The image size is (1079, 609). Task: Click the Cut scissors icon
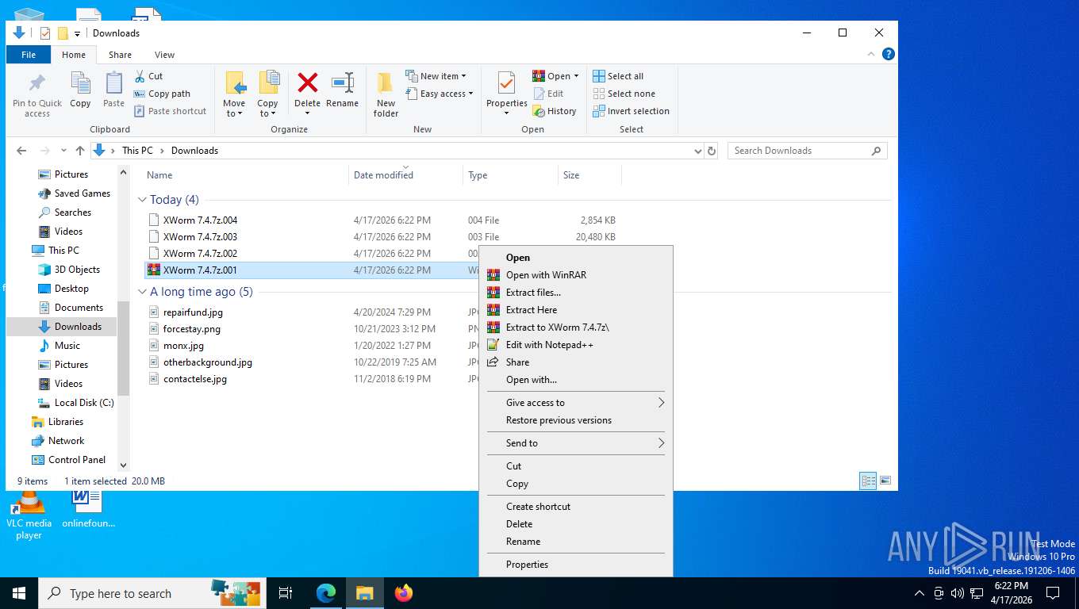tap(140, 76)
